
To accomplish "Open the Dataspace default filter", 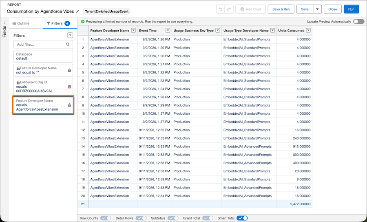I will (x=43, y=56).
